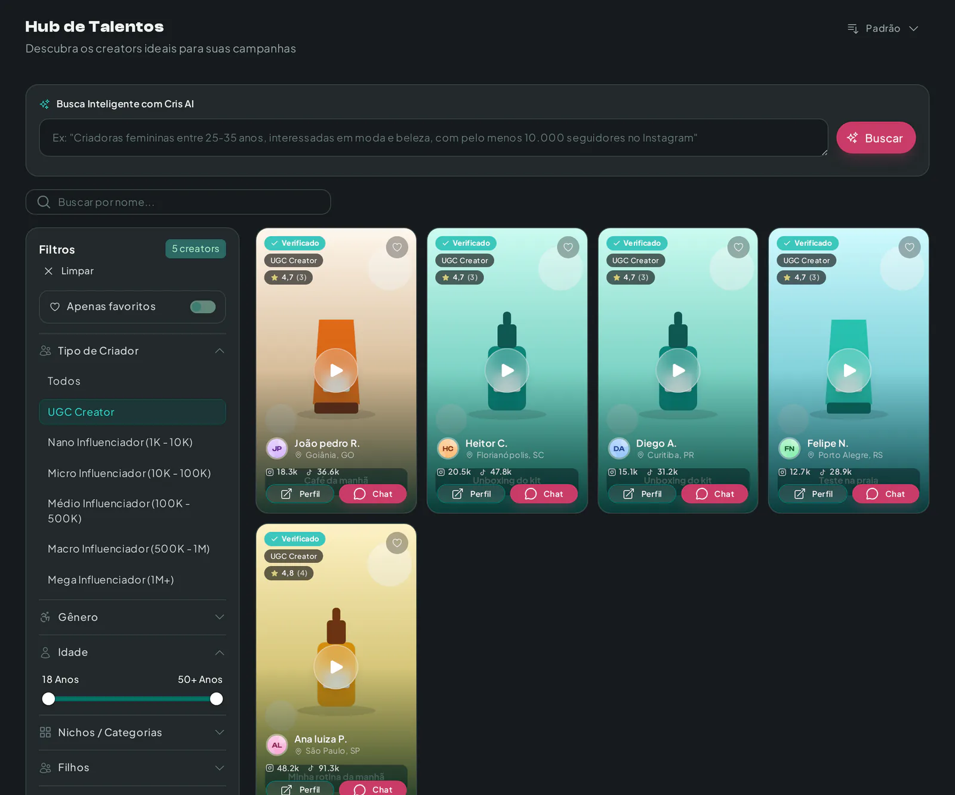Click the Buscar AI search button
955x795 pixels.
coord(876,138)
